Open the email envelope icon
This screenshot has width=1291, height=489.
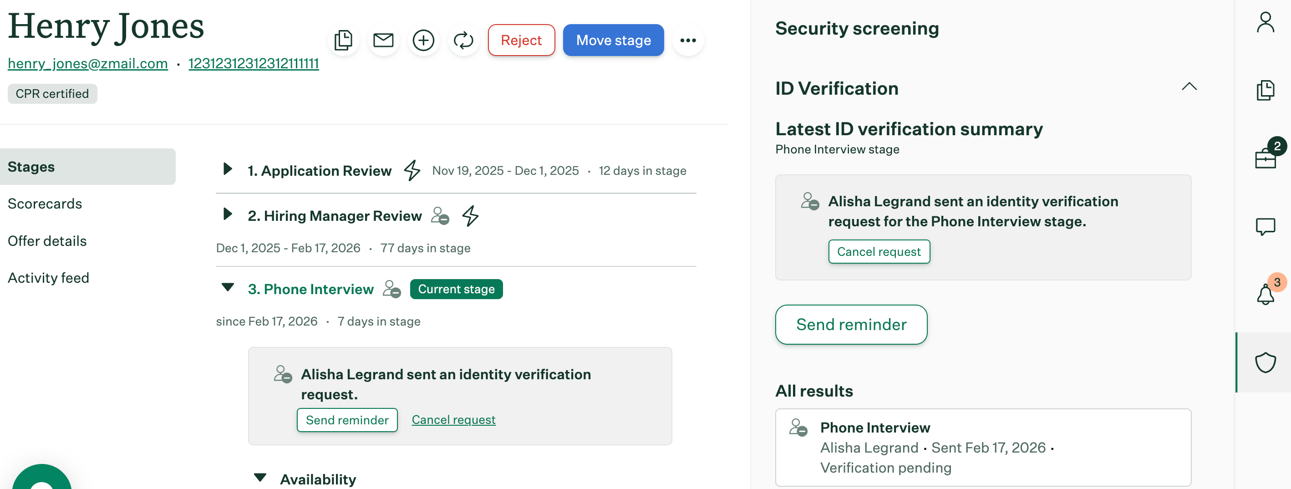pyautogui.click(x=383, y=40)
